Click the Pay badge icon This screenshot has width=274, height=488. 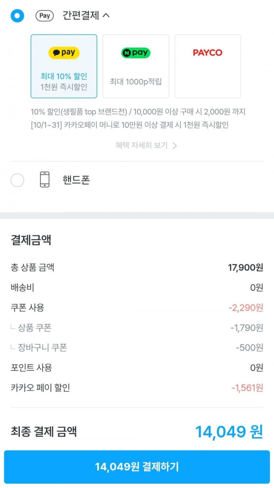45,15
